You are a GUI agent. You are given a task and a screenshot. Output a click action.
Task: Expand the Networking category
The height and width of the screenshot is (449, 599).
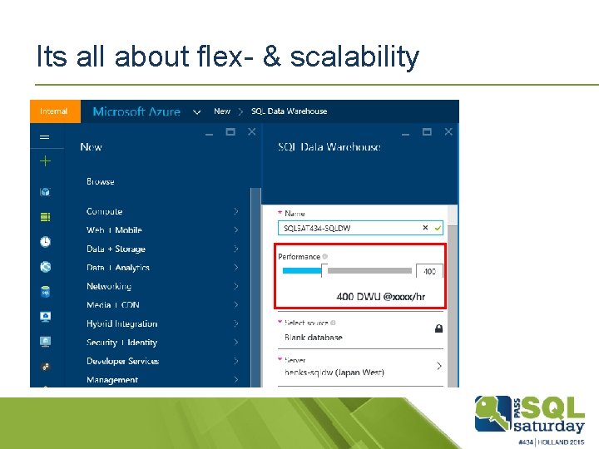162,286
